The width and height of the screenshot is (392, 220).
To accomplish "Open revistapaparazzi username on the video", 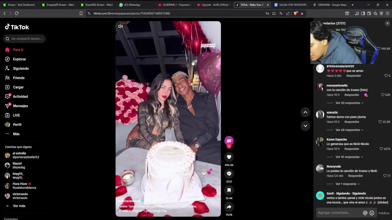I will tap(129, 201).
